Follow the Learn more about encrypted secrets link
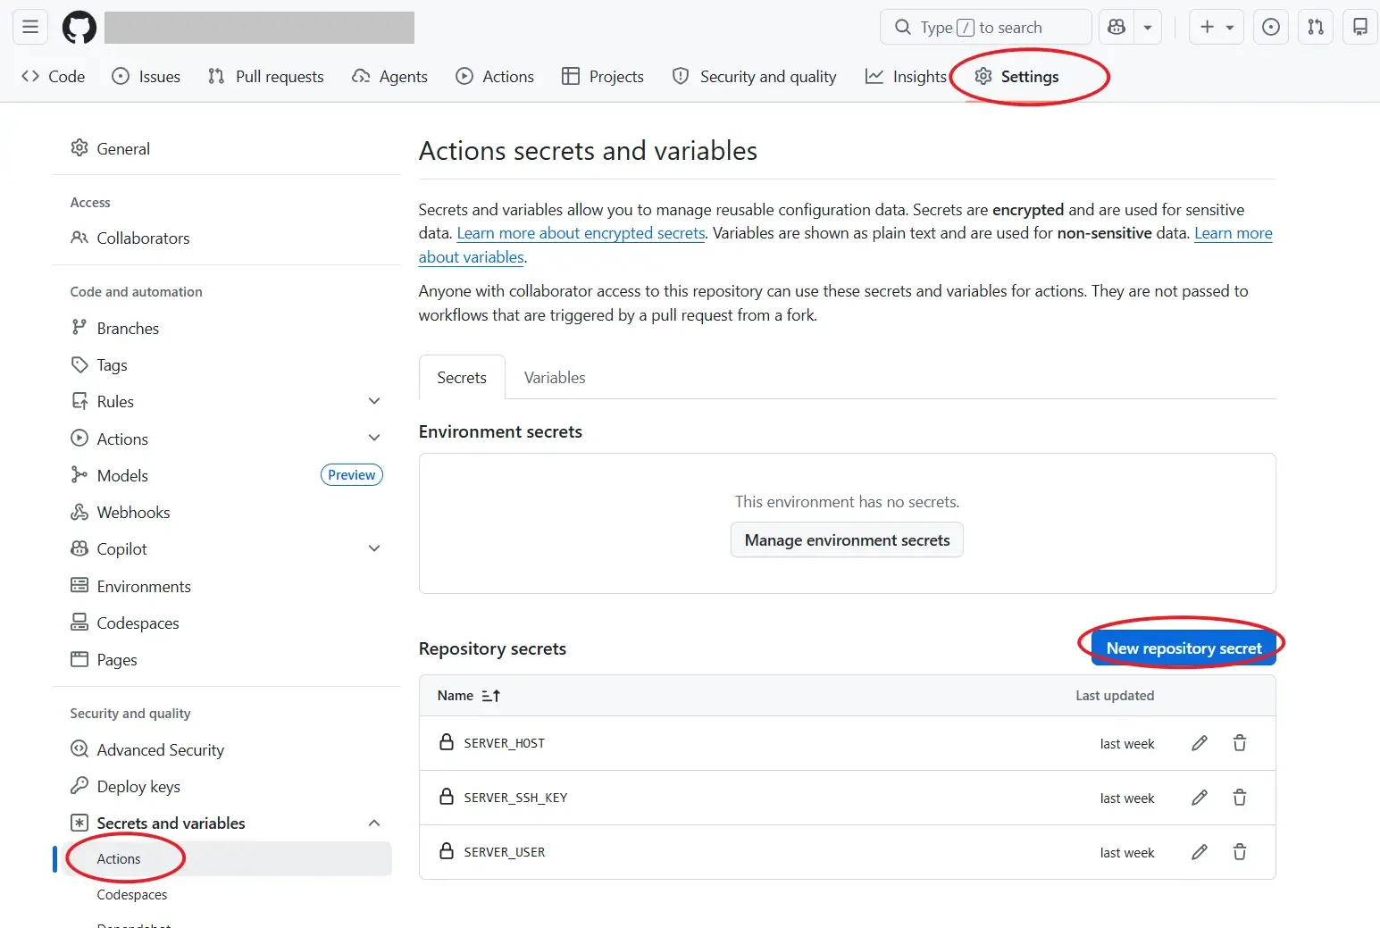This screenshot has height=928, width=1380. (581, 234)
